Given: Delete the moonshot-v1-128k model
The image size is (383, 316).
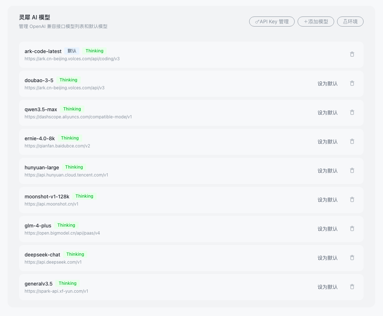Looking at the screenshot, I should (352, 200).
